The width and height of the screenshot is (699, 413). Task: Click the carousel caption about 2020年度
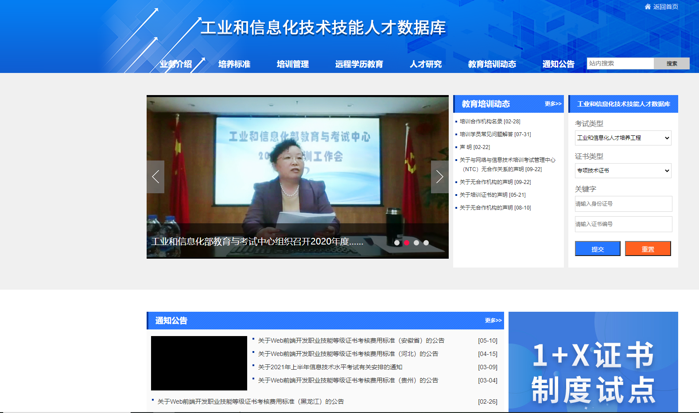pos(257,241)
